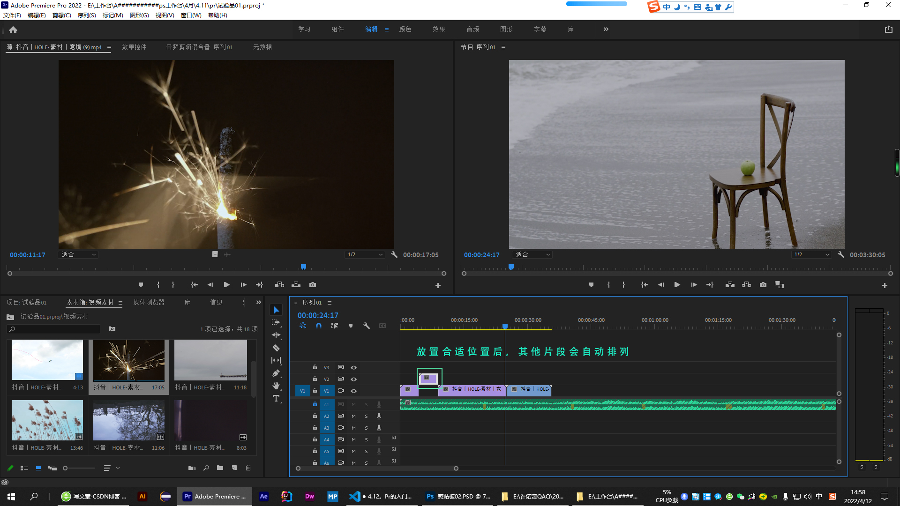Unlock the A1 audio track
Screen dimensions: 900x506
pos(315,404)
